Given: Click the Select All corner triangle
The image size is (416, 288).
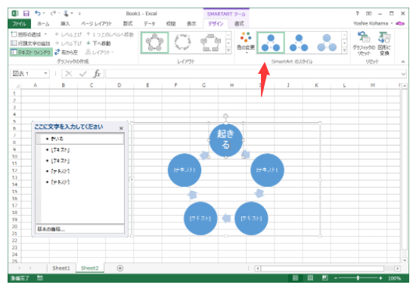Looking at the screenshot, I should [x=17, y=85].
